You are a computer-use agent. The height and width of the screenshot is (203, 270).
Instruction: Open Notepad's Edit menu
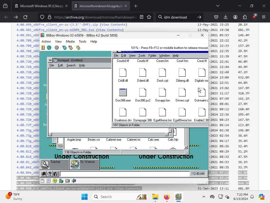[x=60, y=65]
